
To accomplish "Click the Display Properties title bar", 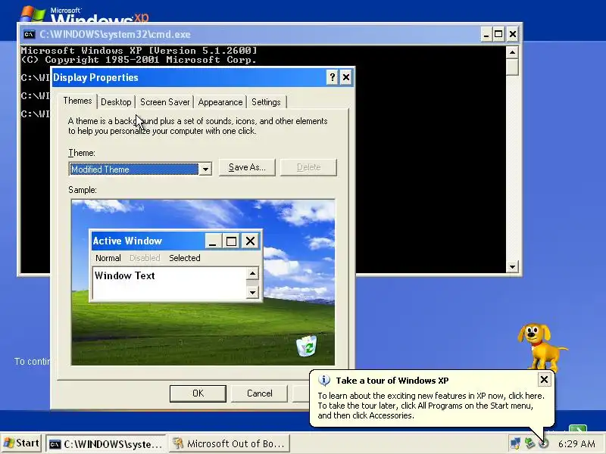I will click(203, 78).
